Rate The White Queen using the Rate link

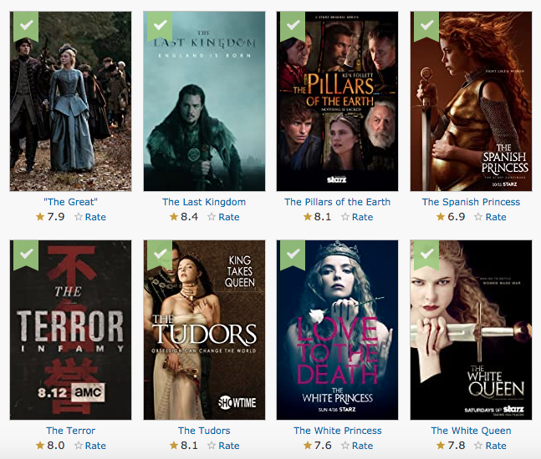point(496,446)
